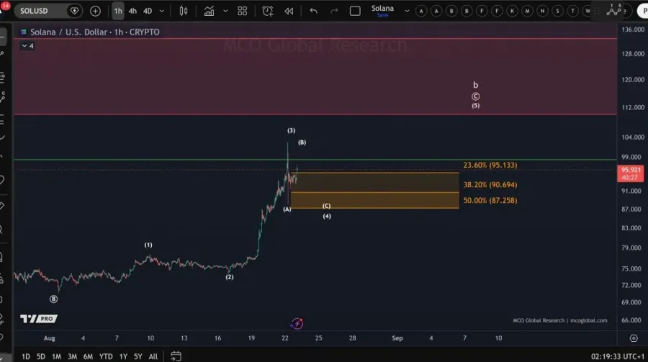
Task: Click the 136.000 price axis label
Action: pyautogui.click(x=633, y=30)
